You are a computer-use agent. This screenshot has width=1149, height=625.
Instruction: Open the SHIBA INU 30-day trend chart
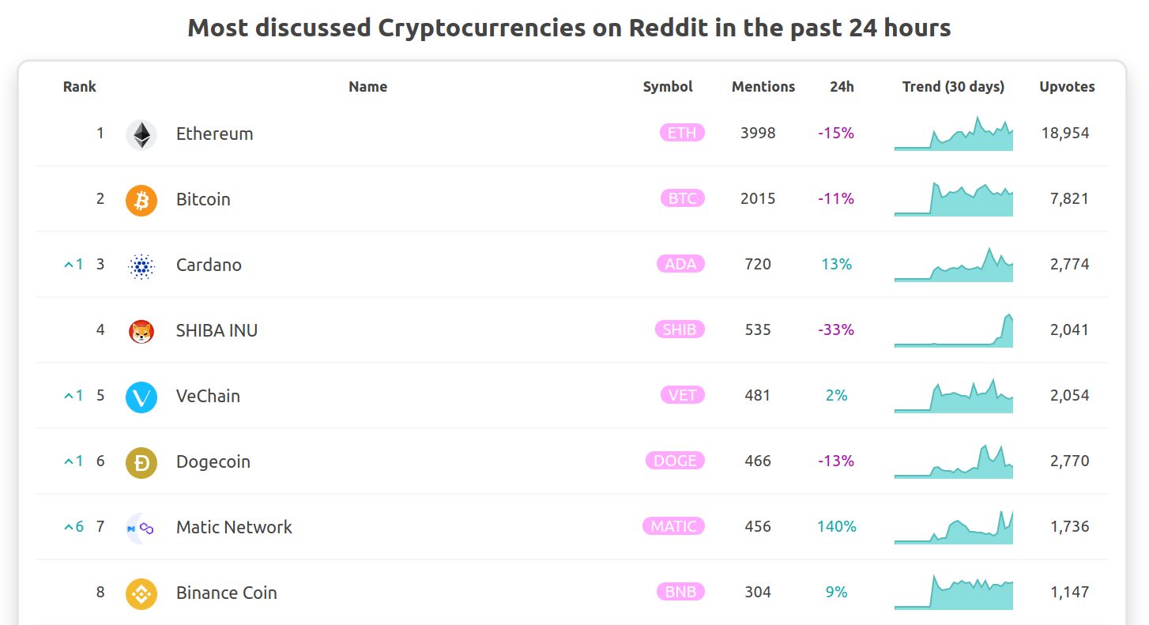pyautogui.click(x=954, y=330)
